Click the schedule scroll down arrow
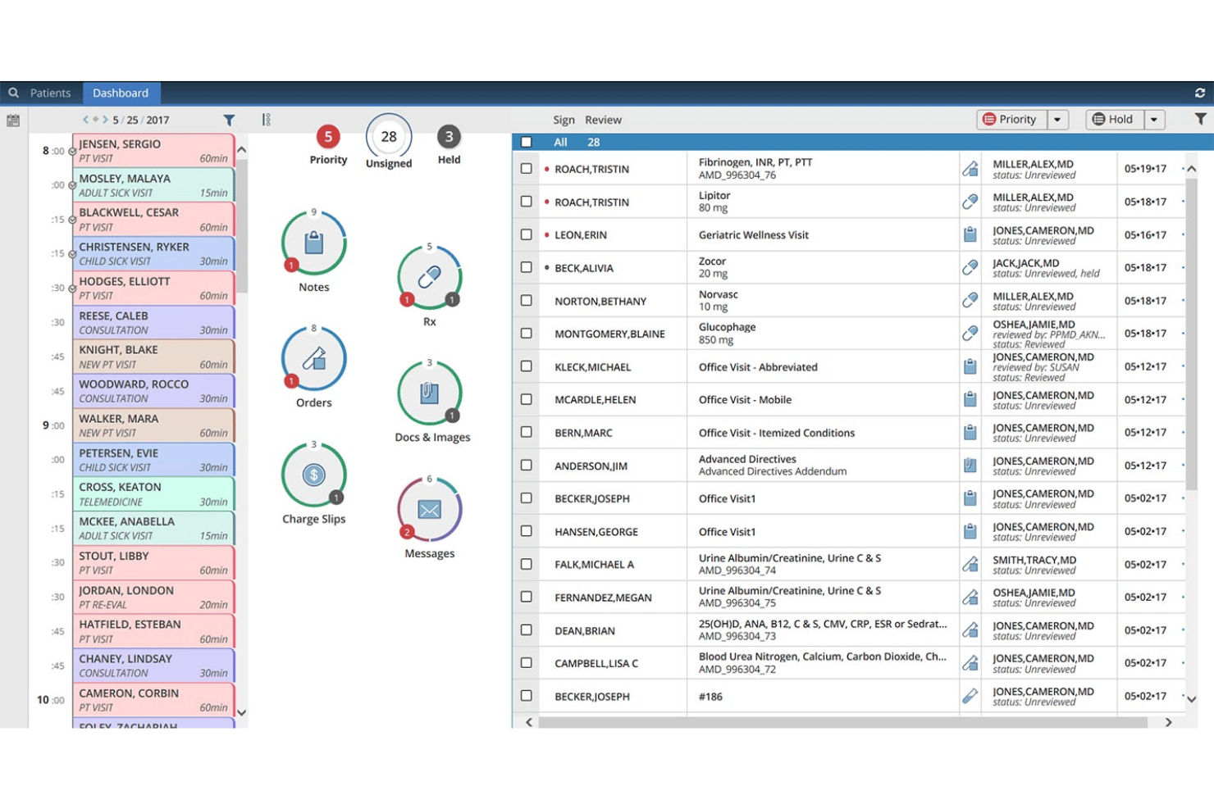This screenshot has height=809, width=1214. pyautogui.click(x=241, y=712)
